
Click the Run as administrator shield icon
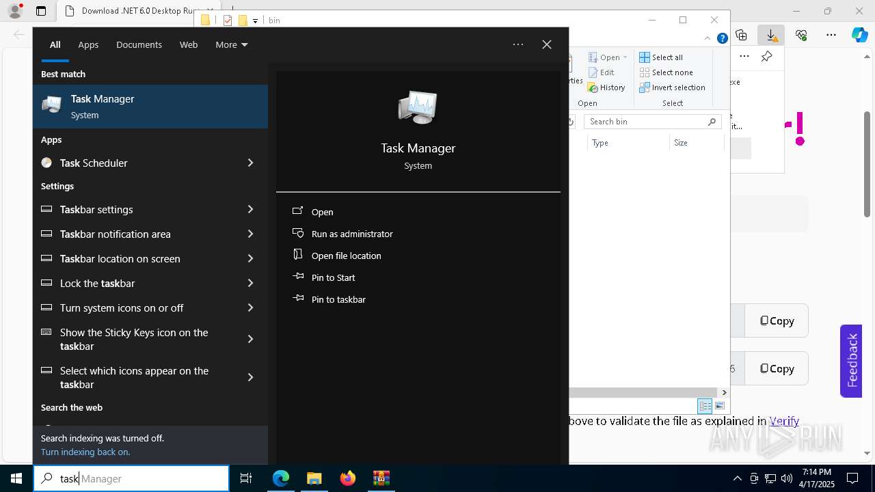point(297,233)
